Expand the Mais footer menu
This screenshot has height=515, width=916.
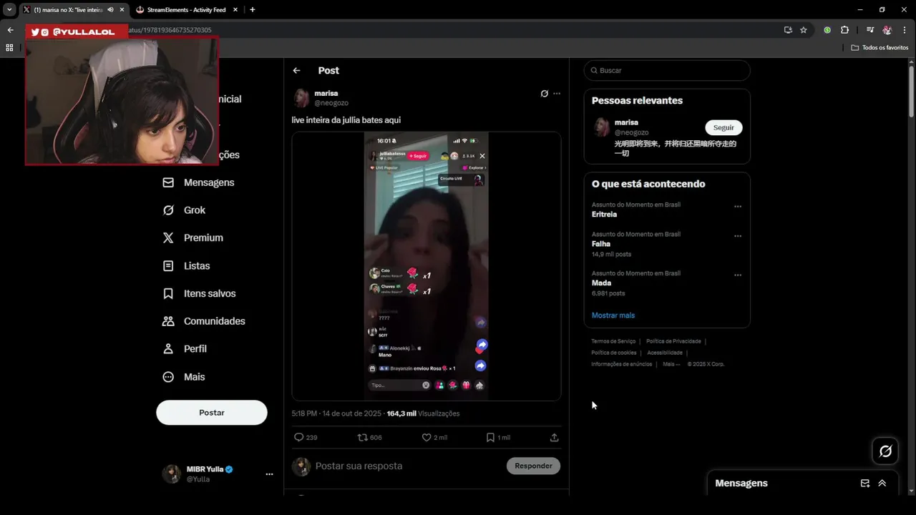point(671,364)
